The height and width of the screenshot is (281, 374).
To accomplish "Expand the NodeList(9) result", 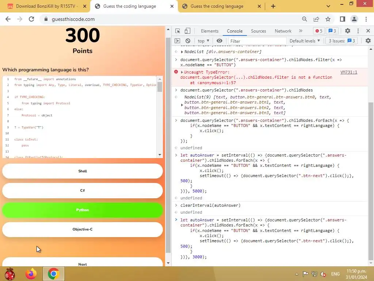I will [182, 105].
